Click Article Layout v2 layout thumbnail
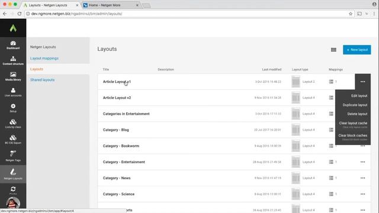379x213 pixels. 296,98
